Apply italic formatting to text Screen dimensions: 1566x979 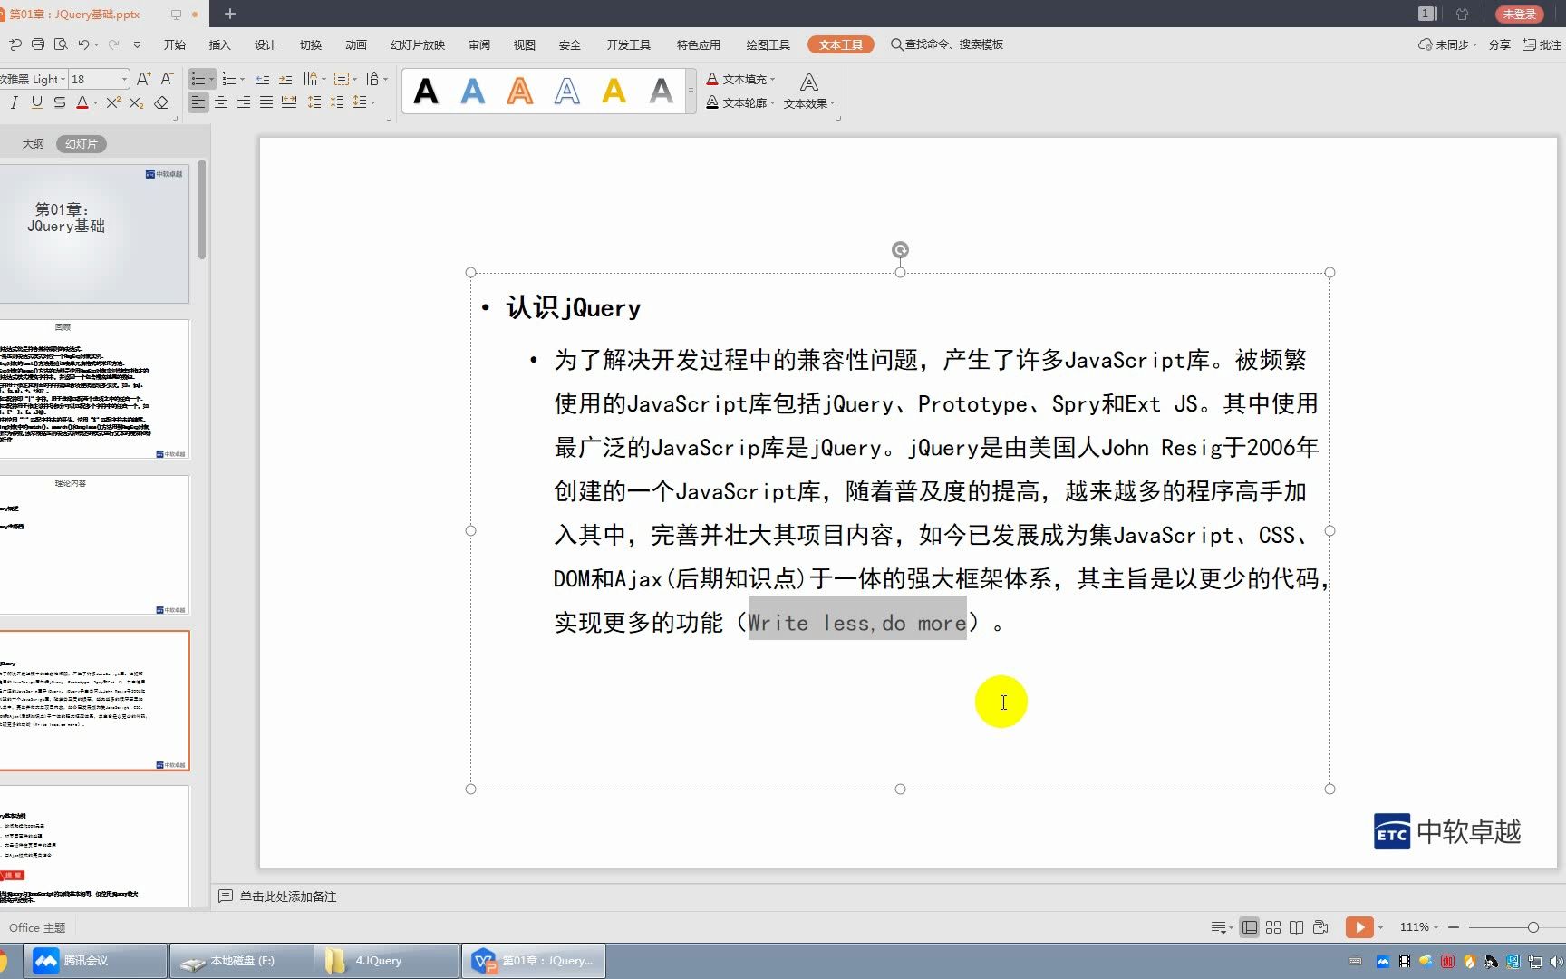(14, 102)
